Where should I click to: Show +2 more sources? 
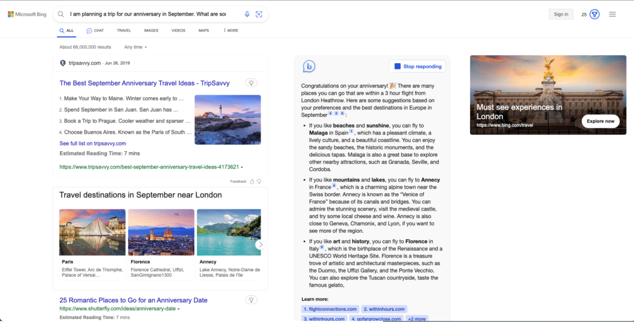coord(417,319)
